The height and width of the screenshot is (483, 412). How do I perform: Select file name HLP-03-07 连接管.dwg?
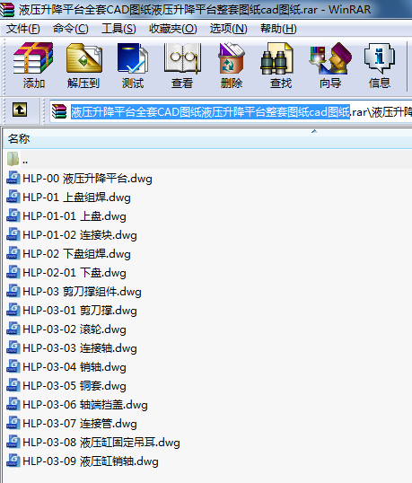[80, 423]
